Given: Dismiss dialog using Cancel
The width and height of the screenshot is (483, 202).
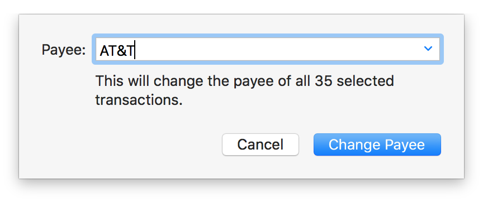Looking at the screenshot, I should [x=261, y=145].
